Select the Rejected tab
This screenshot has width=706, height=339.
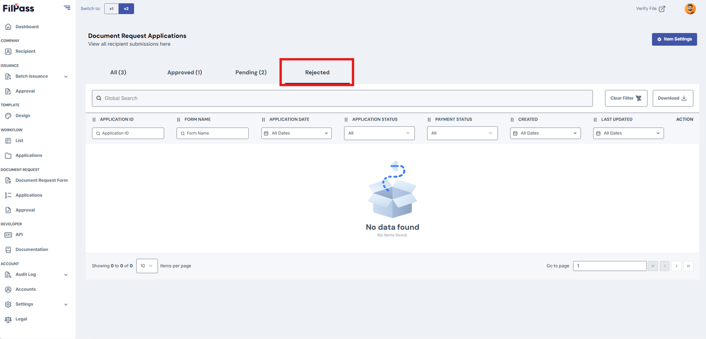coord(317,72)
